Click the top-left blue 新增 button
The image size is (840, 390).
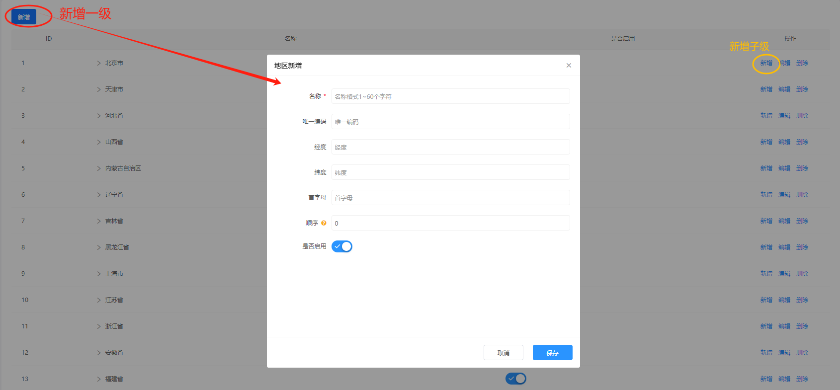click(24, 17)
